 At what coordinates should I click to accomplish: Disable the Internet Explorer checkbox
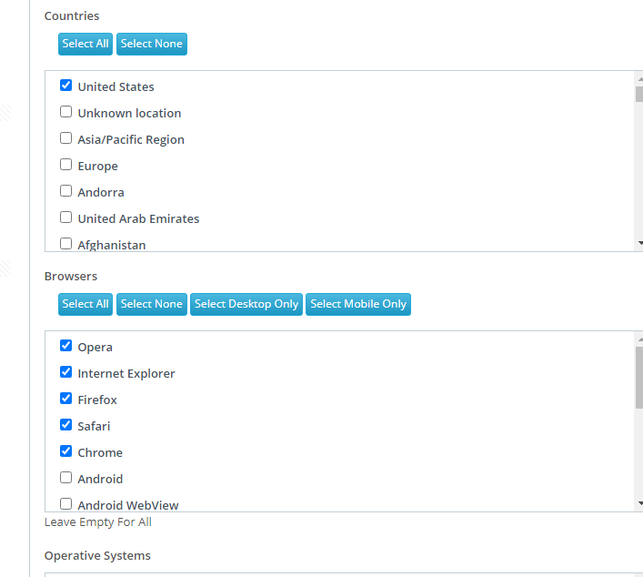pos(65,372)
